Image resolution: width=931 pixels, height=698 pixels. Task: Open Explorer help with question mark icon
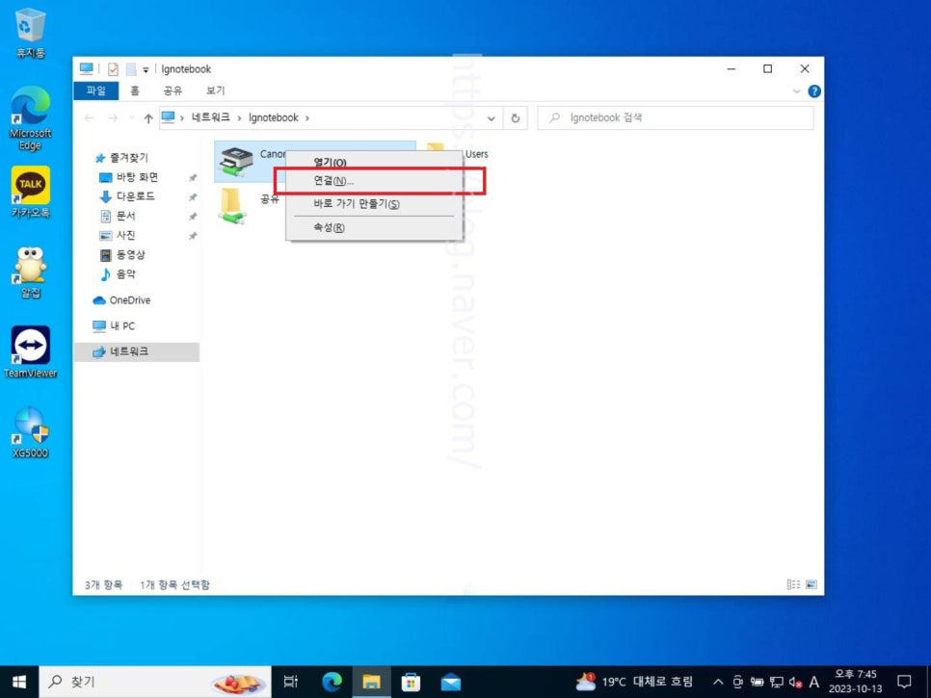814,91
